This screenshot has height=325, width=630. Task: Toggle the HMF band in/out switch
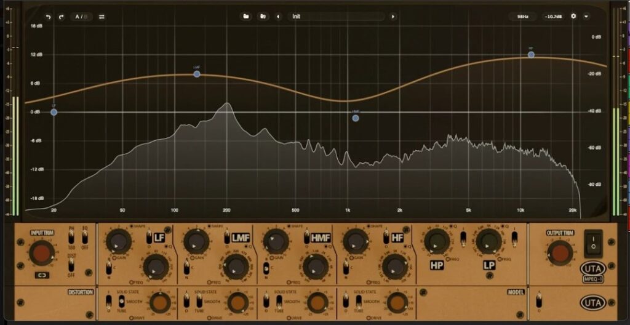pos(306,238)
